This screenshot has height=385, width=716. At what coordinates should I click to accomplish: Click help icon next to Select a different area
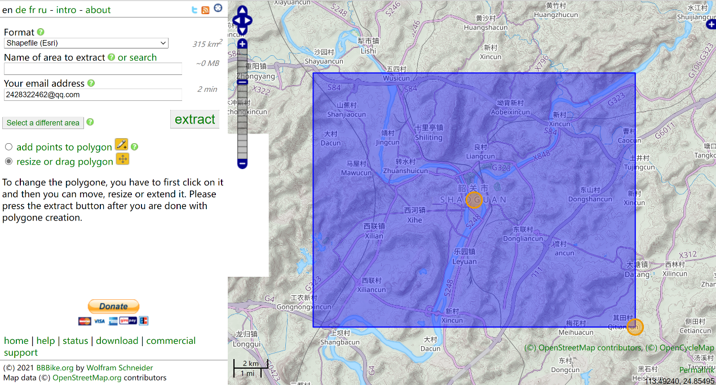pos(90,122)
